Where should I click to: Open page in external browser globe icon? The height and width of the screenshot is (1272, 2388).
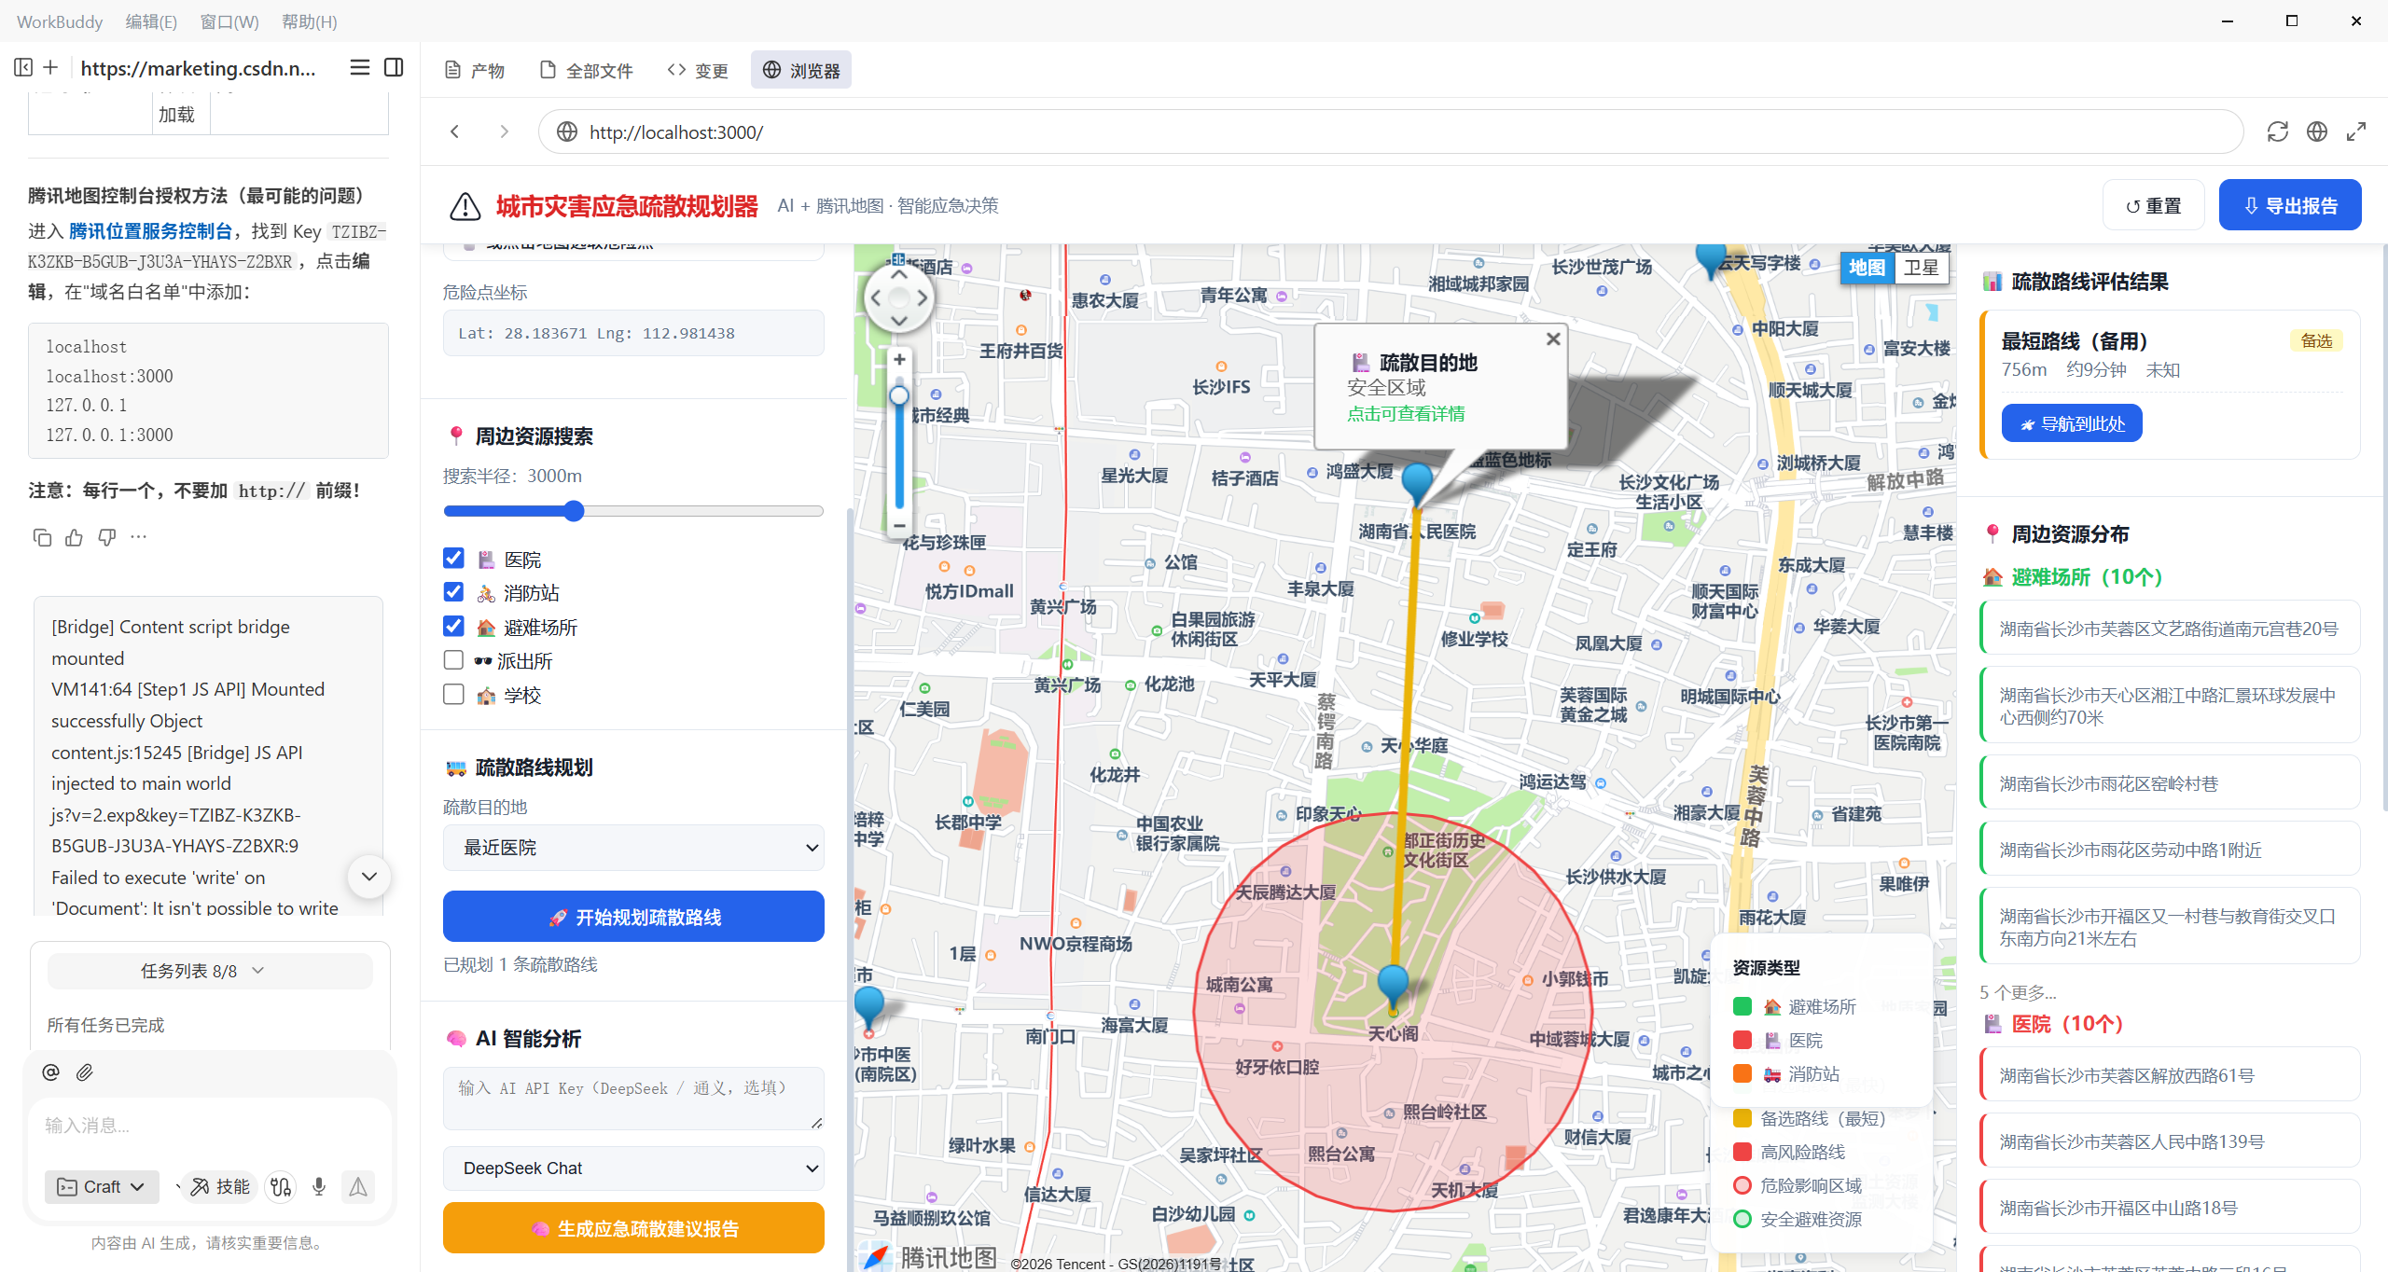(x=2317, y=131)
